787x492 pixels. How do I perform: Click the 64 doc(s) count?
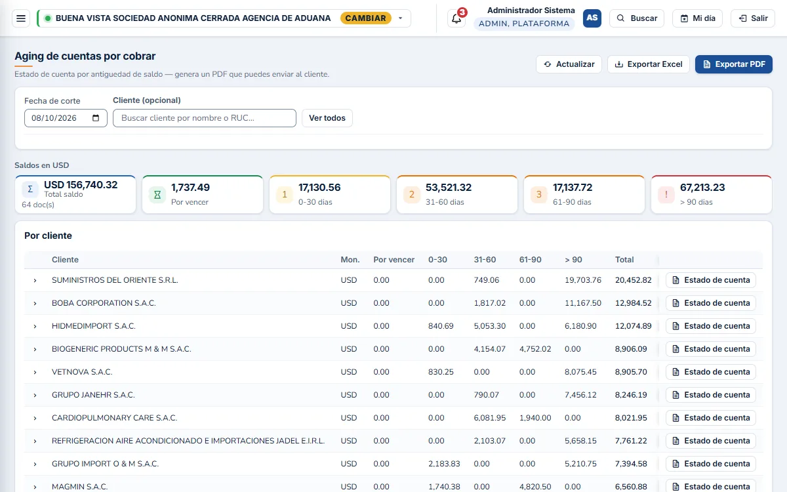point(38,205)
